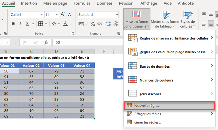This screenshot has width=218, height=130.
Task: Open Révision tab
Action: [x=126, y=3]
